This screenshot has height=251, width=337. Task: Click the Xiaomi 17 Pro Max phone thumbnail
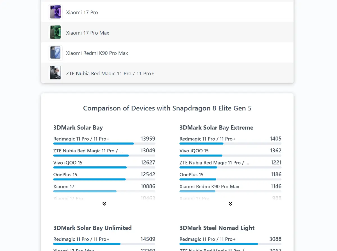55,32
